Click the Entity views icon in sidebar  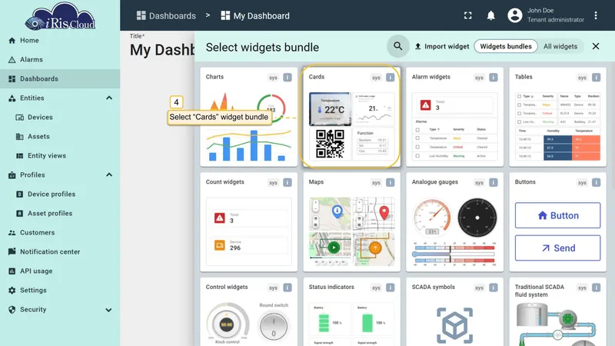coord(20,156)
